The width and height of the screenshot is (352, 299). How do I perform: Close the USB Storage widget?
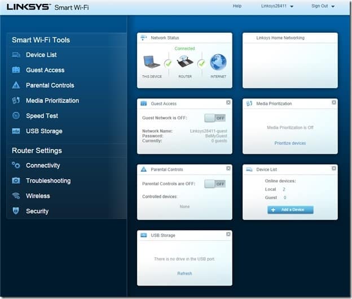(228, 234)
